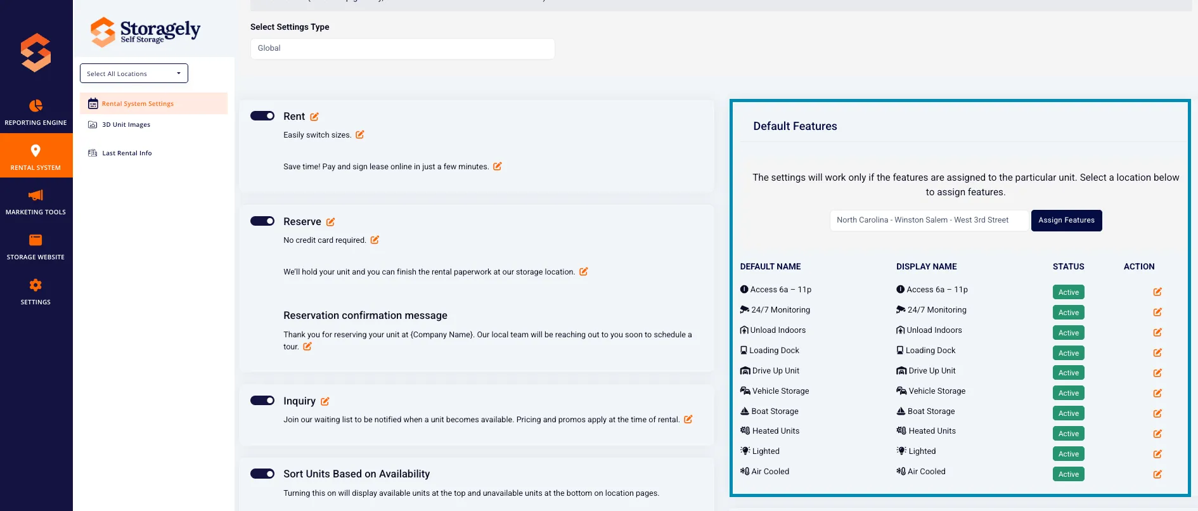Open Last Rental Info menu item
The image size is (1198, 511).
127,153
